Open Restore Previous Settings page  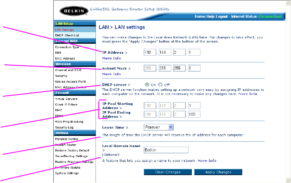(x=74, y=162)
